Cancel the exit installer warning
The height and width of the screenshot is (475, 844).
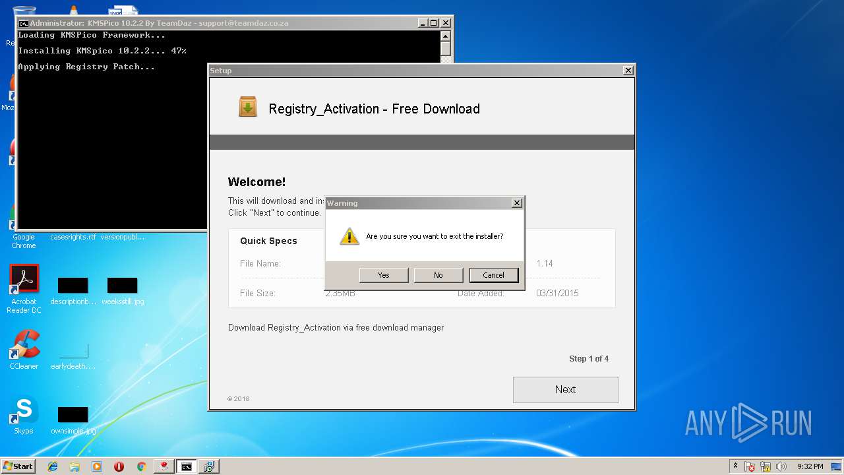coord(493,275)
